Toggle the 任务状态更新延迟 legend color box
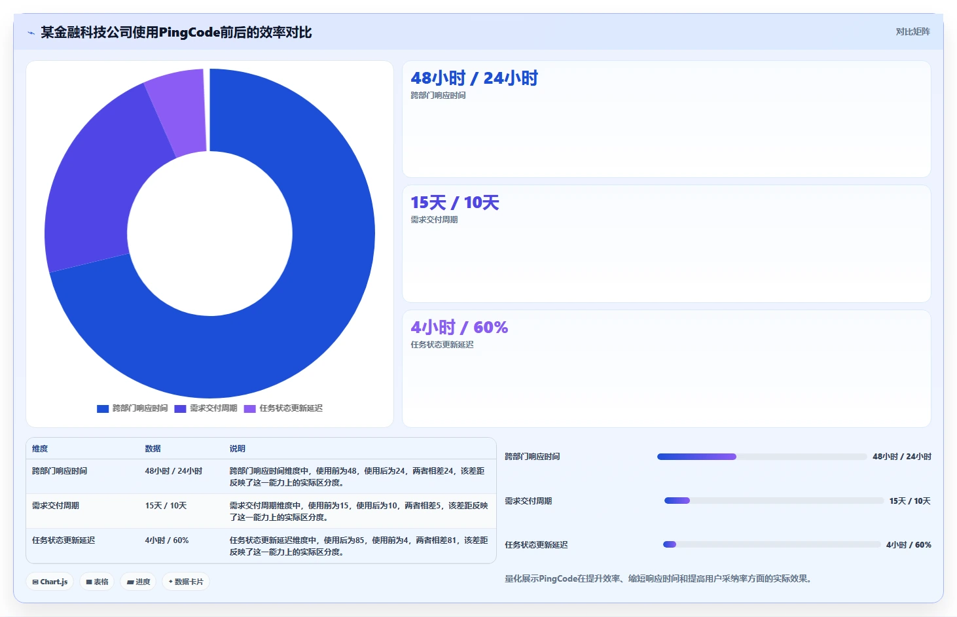Screen dimensions: 957x617 (249, 409)
